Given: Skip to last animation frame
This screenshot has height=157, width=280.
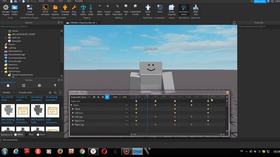Looking at the screenshot, I should (103, 97).
